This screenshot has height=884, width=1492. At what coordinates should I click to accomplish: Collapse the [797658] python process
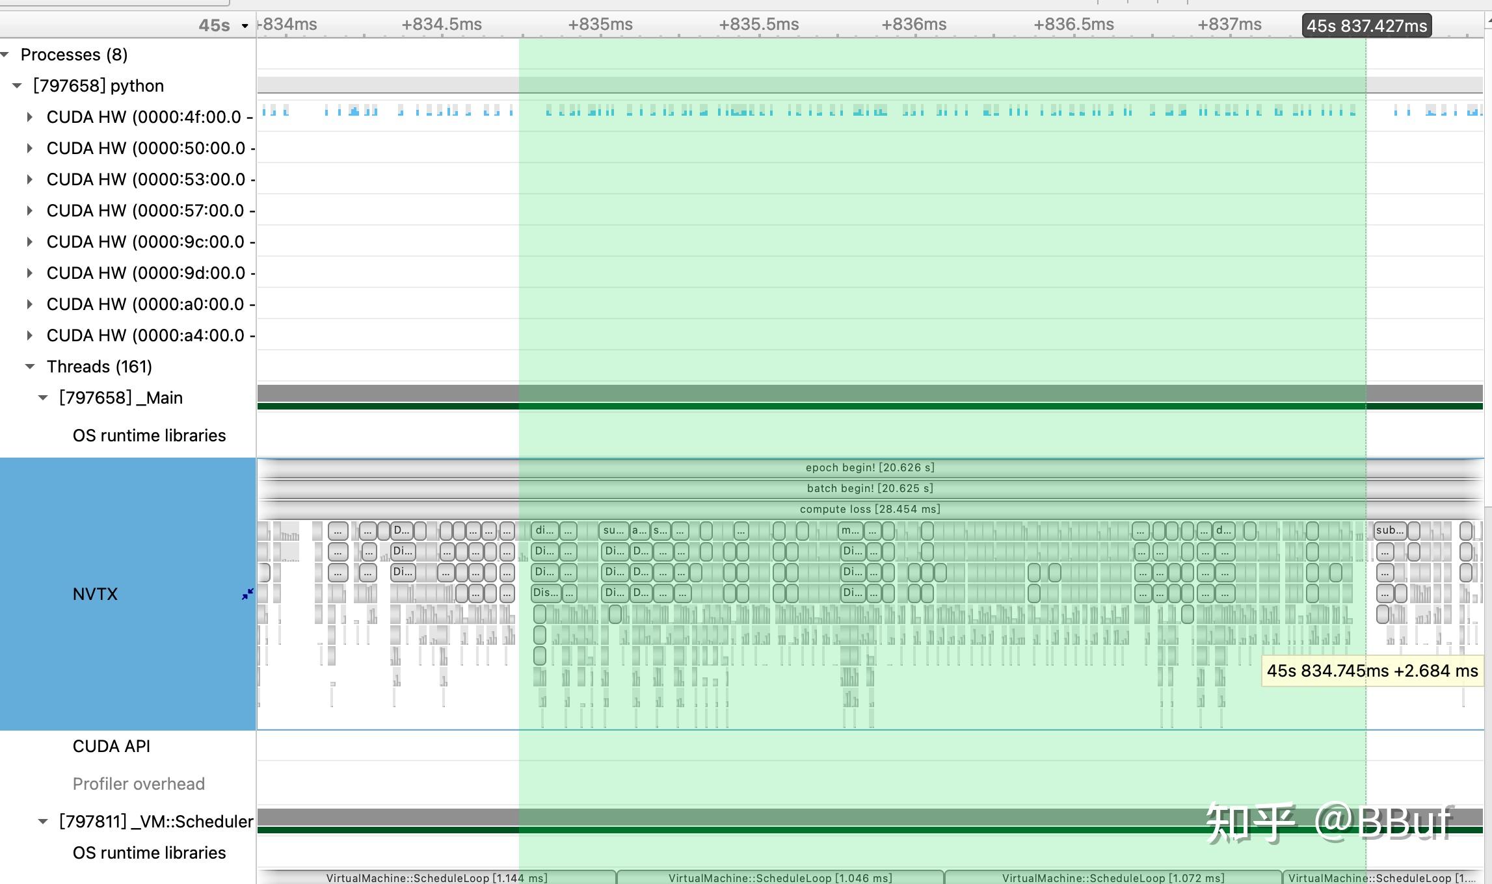pos(18,86)
